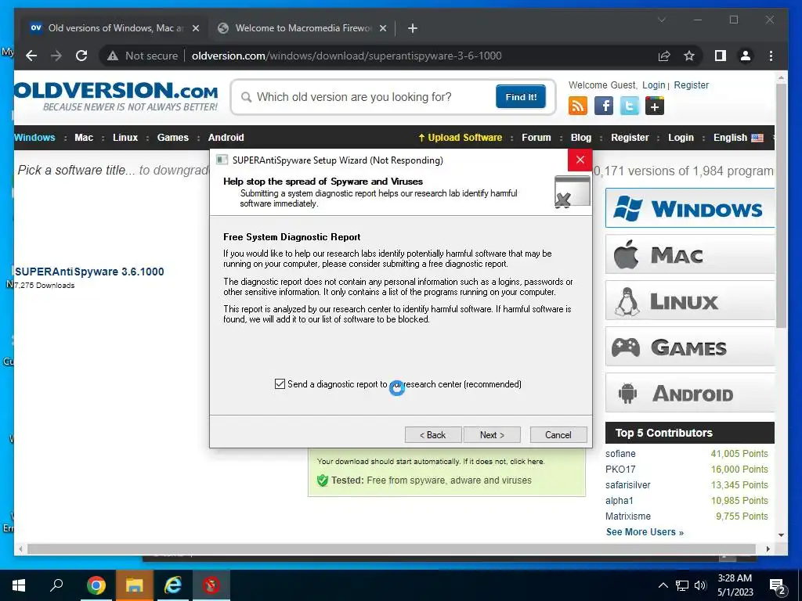Select the large Games platform banner
The image size is (802, 601).
690,347
